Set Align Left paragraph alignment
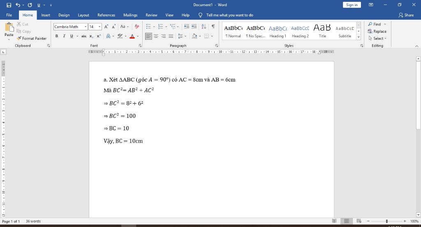The height and width of the screenshot is (227, 421). click(x=148, y=36)
